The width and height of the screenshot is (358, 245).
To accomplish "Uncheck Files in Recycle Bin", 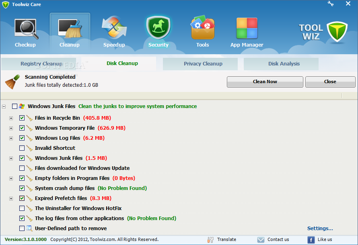I will click(x=22, y=118).
